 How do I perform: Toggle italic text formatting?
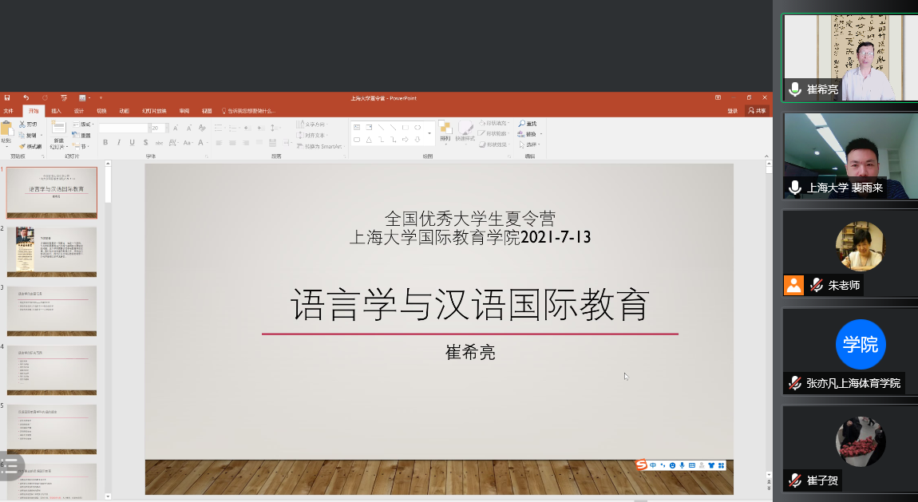[x=119, y=143]
